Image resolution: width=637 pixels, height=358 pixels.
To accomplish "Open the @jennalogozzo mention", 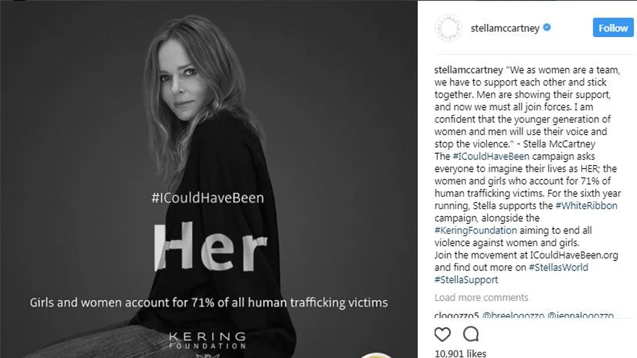I will [580, 316].
